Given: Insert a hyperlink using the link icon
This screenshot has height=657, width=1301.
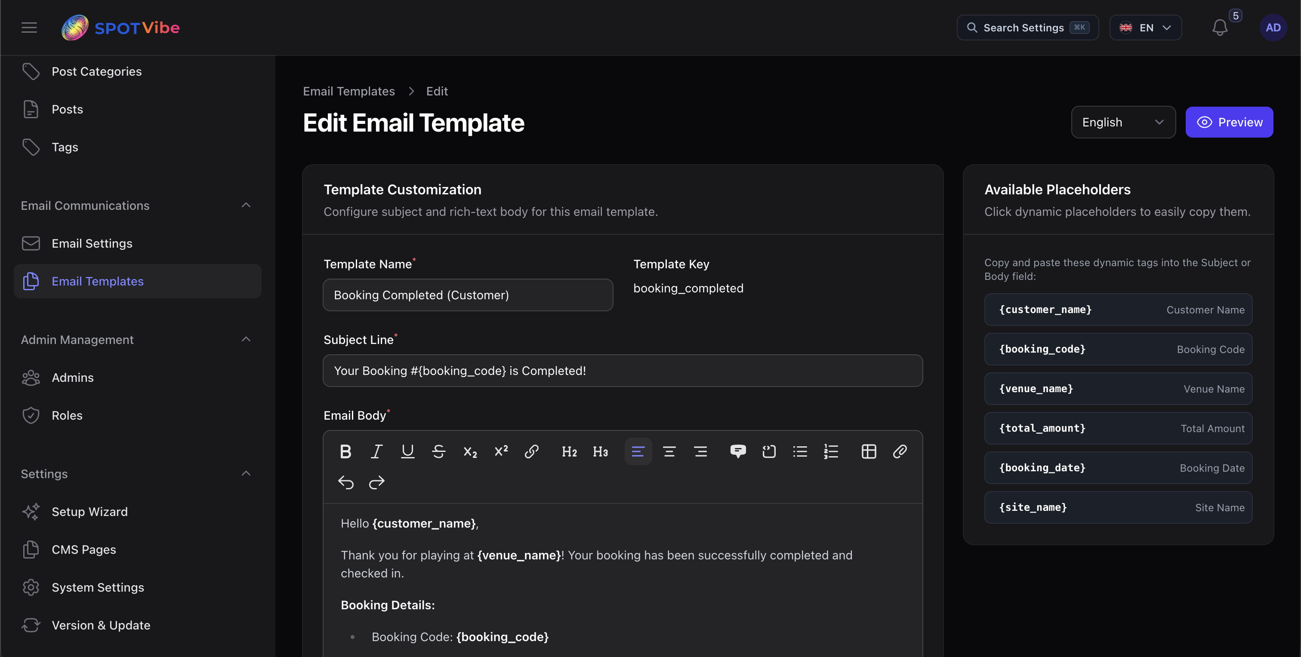Looking at the screenshot, I should [x=532, y=451].
